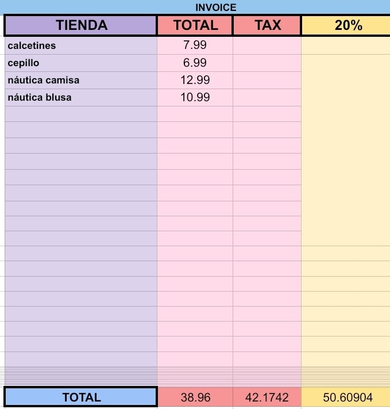Select the calcetines cell
Screen dimensions: 390x409
pos(81,45)
